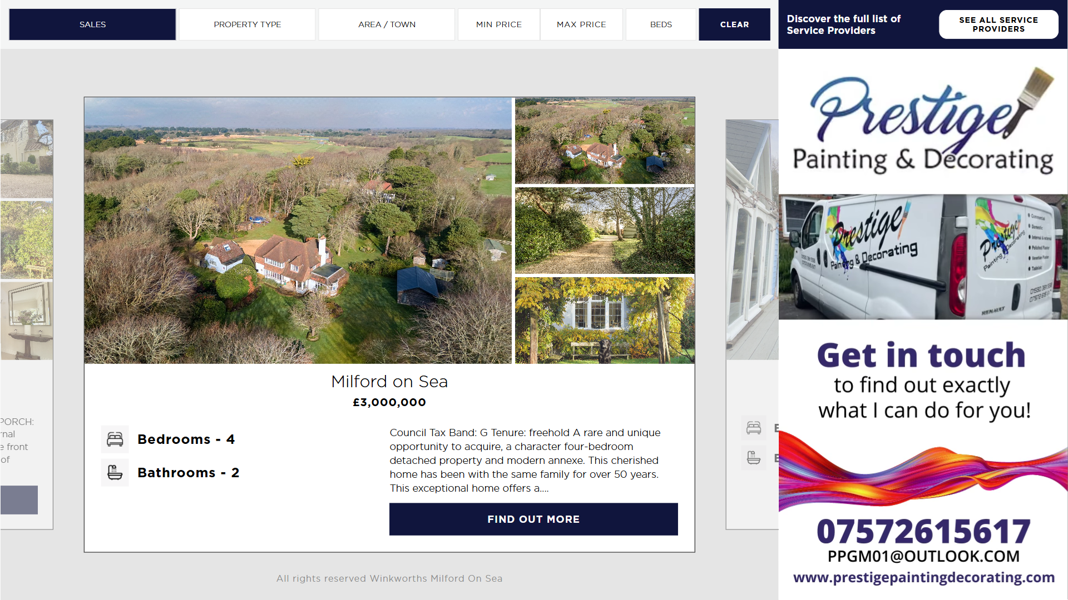The image size is (1068, 600).
Task: Select the large aerial property photo
Action: [x=298, y=231]
